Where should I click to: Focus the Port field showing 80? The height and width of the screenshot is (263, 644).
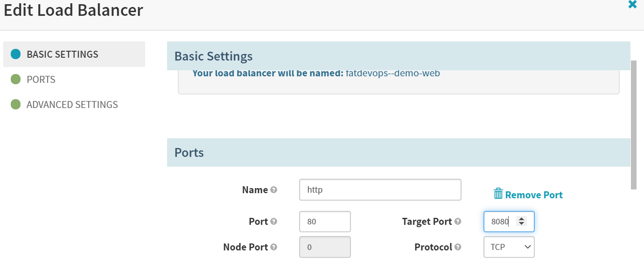point(324,222)
